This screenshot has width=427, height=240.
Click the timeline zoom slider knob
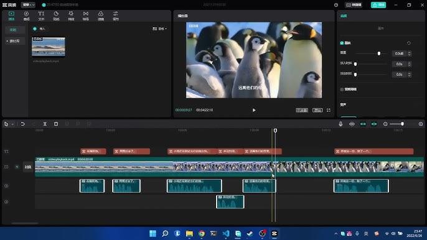[402, 124]
